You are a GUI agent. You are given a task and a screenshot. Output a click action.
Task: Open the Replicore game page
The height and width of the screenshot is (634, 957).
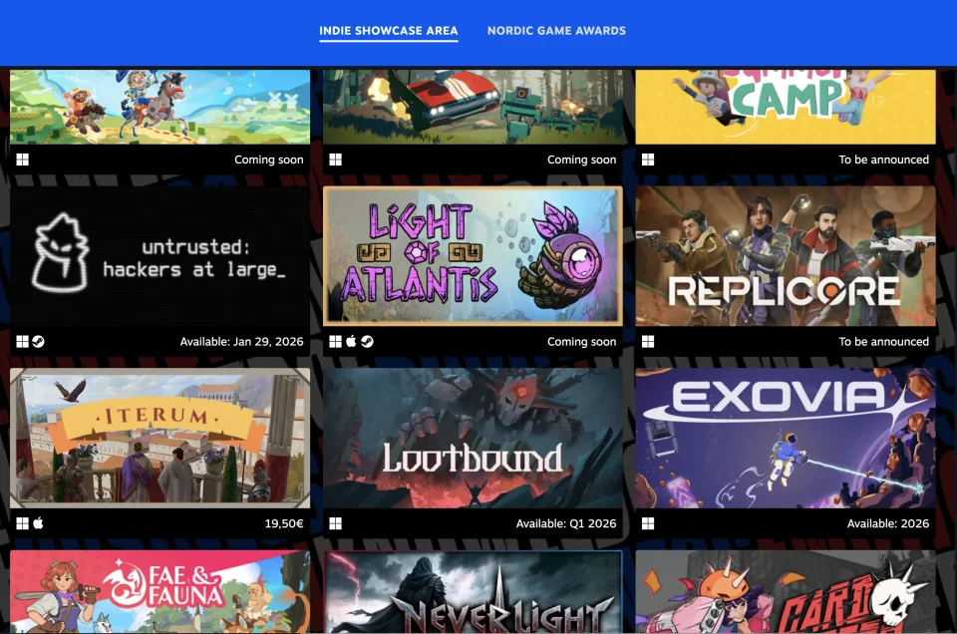pyautogui.click(x=787, y=255)
